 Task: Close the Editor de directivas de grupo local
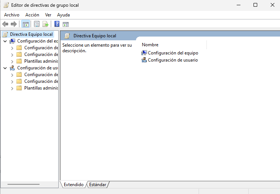(272, 5)
